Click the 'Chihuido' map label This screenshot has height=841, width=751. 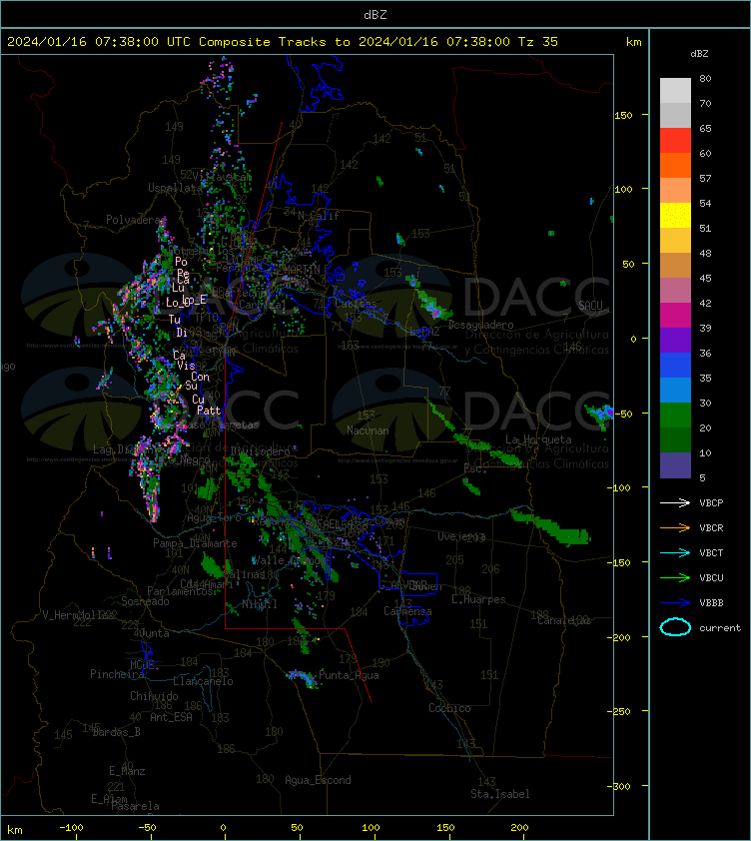coord(154,695)
